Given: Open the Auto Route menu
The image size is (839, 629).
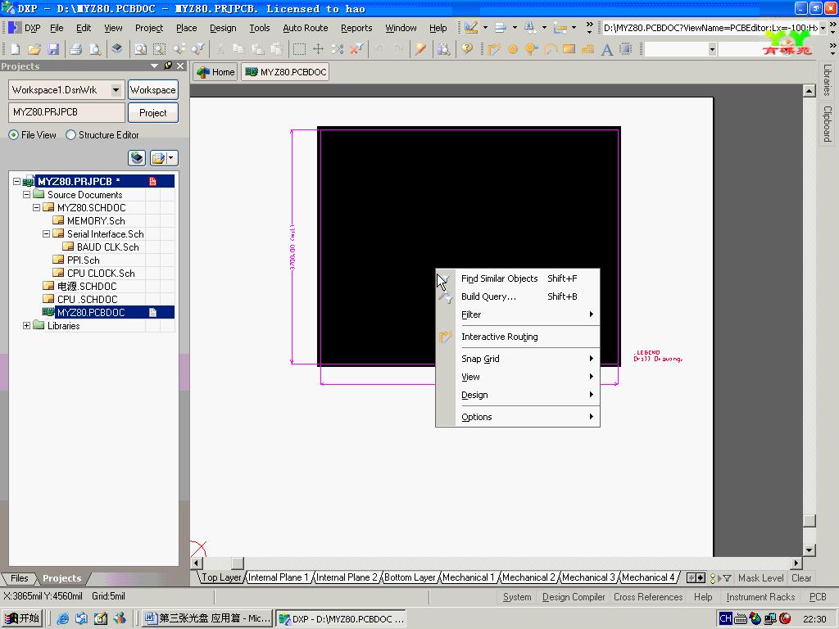Looking at the screenshot, I should click(x=305, y=28).
